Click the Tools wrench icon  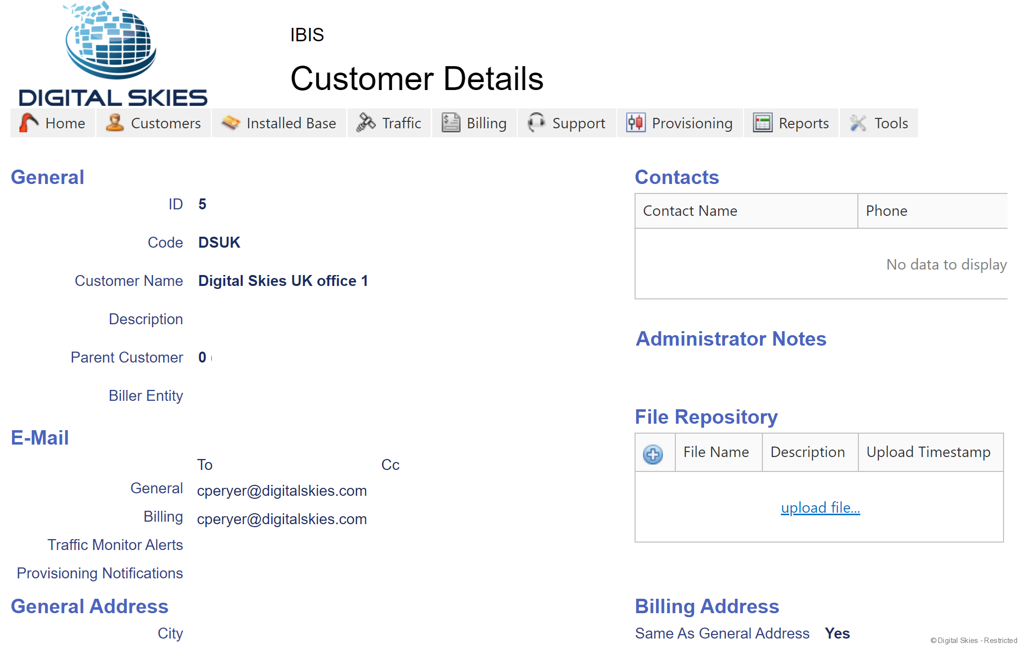858,123
